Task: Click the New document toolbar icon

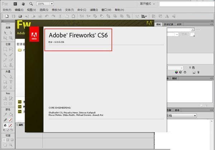Action: click(x=7, y=16)
